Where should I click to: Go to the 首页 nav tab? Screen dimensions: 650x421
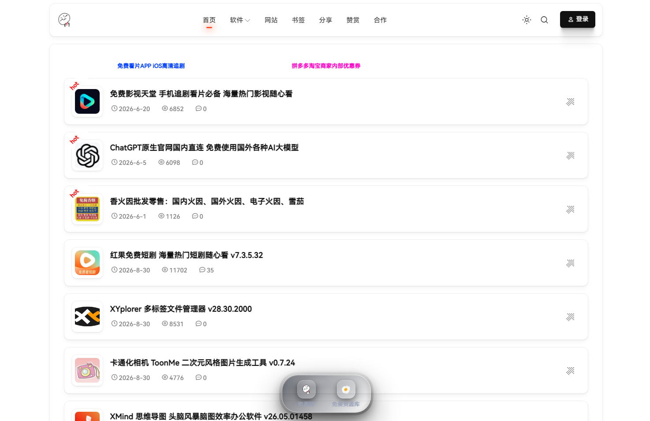point(209,20)
